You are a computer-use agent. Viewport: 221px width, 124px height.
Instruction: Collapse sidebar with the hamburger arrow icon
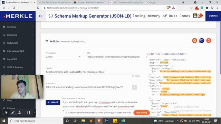tap(41, 16)
